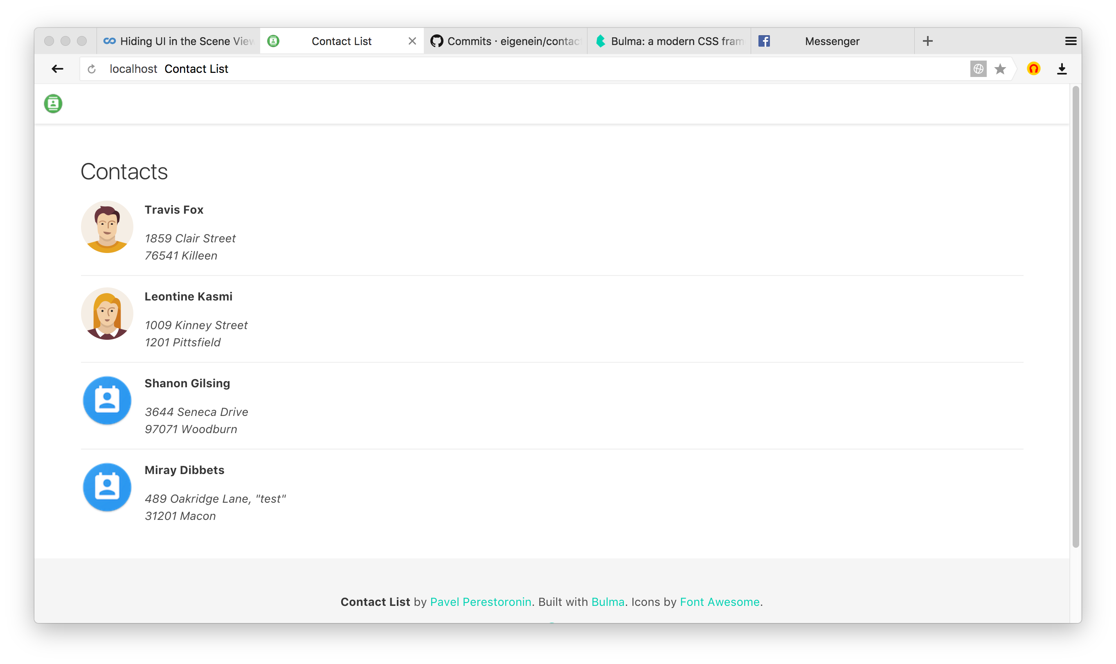Click the green Contact List logo in the navbar

pos(53,104)
